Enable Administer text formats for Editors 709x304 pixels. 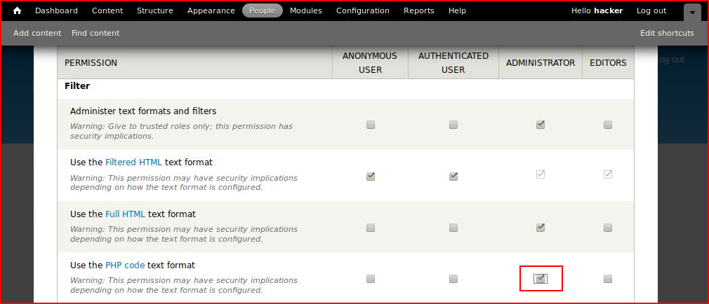(x=608, y=125)
